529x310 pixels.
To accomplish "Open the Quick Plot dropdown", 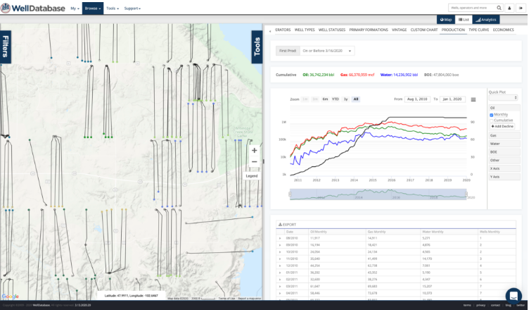I will tap(503, 98).
